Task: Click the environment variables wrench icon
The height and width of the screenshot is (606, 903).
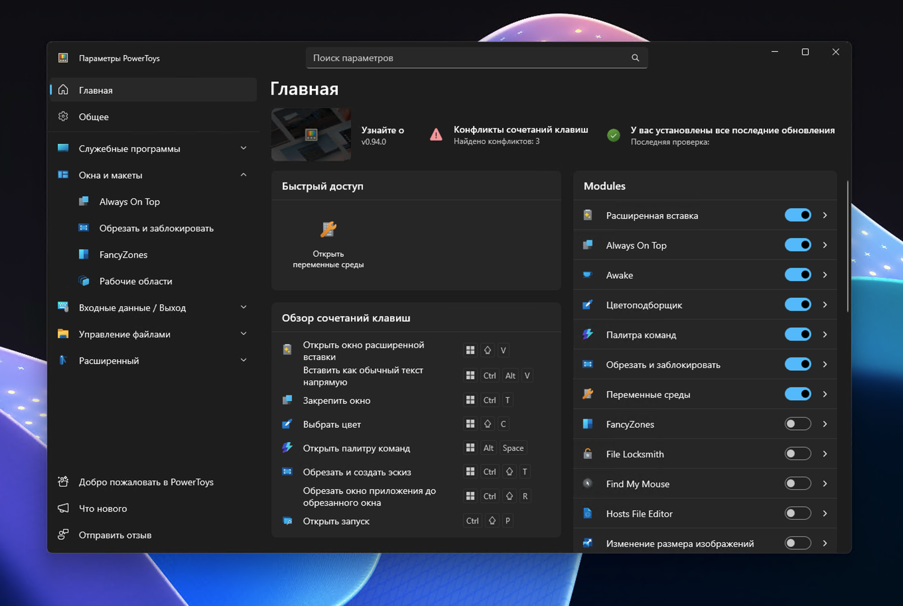Action: [x=328, y=229]
